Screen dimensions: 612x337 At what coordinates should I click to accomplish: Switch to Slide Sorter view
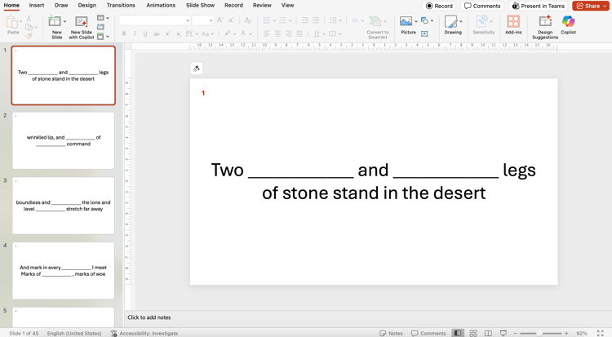click(x=473, y=333)
